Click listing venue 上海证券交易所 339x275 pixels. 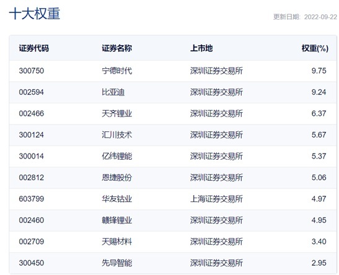coord(216,199)
